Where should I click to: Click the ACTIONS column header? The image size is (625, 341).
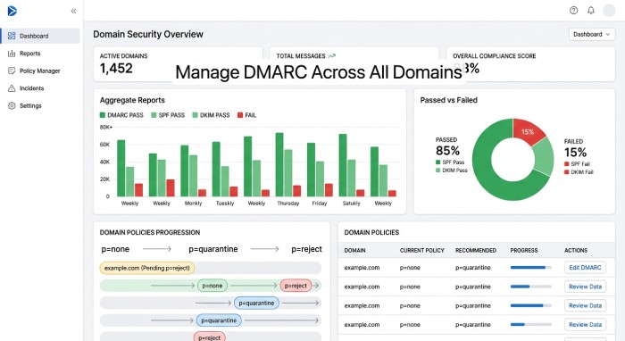click(x=576, y=251)
